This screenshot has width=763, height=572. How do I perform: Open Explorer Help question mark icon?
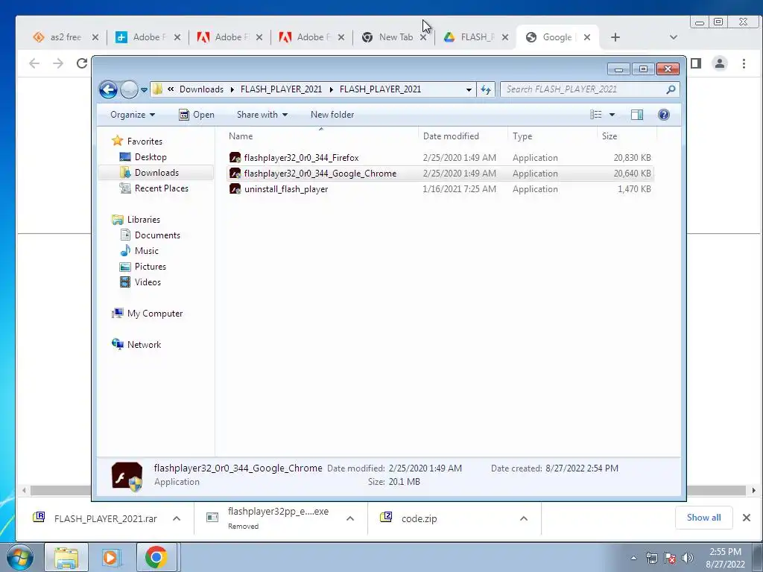pyautogui.click(x=664, y=115)
